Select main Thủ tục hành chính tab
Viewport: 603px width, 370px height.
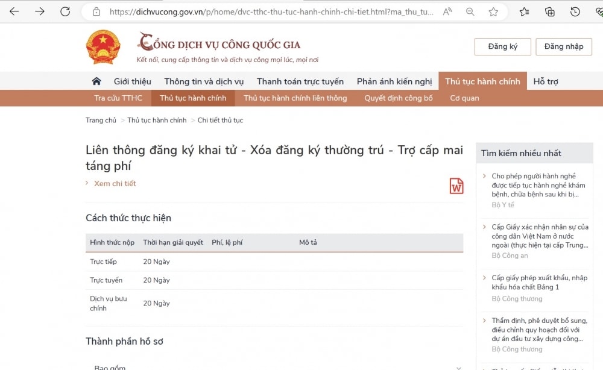482,81
